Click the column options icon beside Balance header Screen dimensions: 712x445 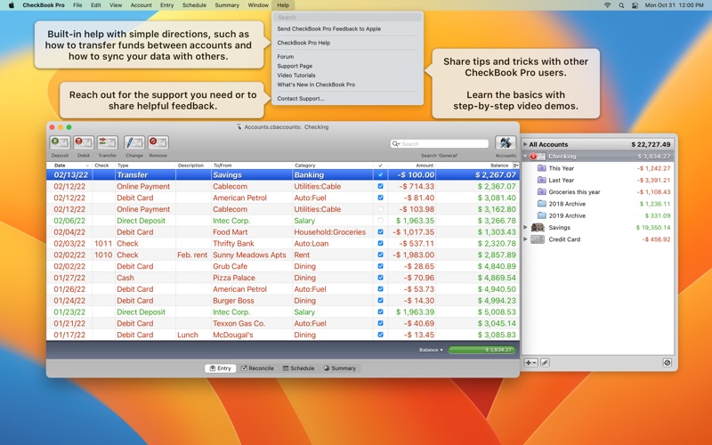click(515, 166)
